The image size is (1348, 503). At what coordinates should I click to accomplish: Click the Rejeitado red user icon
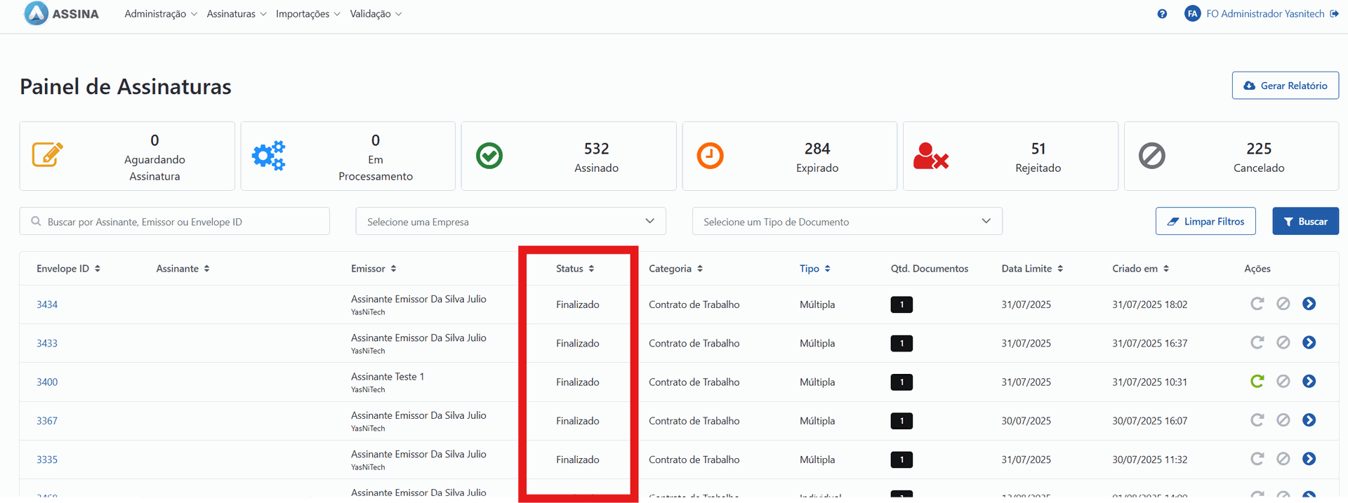[930, 156]
